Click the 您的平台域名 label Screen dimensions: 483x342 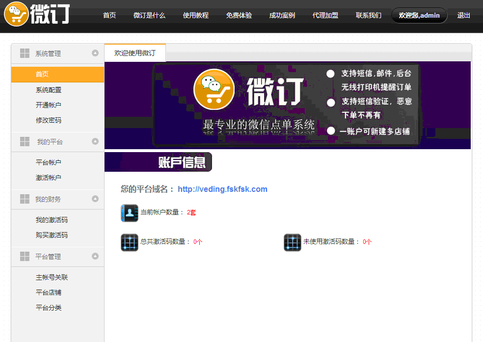pos(147,189)
